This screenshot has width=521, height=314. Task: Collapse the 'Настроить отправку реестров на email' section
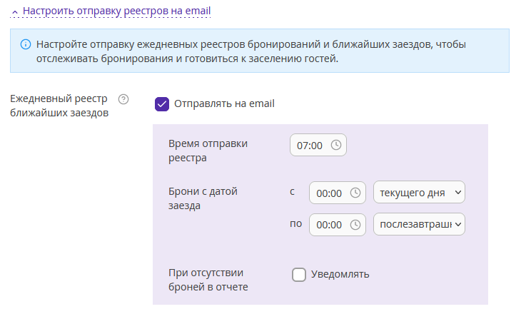coord(111,11)
